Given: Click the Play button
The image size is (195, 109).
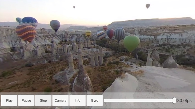Looking at the screenshot, I should click(9, 100).
